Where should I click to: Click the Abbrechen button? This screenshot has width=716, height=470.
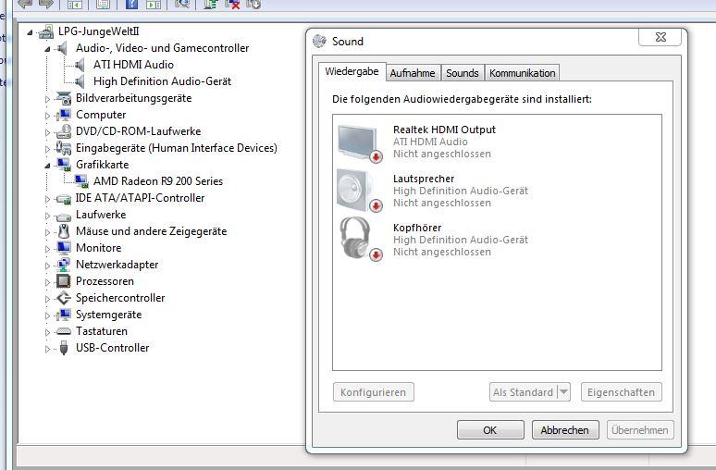point(565,430)
